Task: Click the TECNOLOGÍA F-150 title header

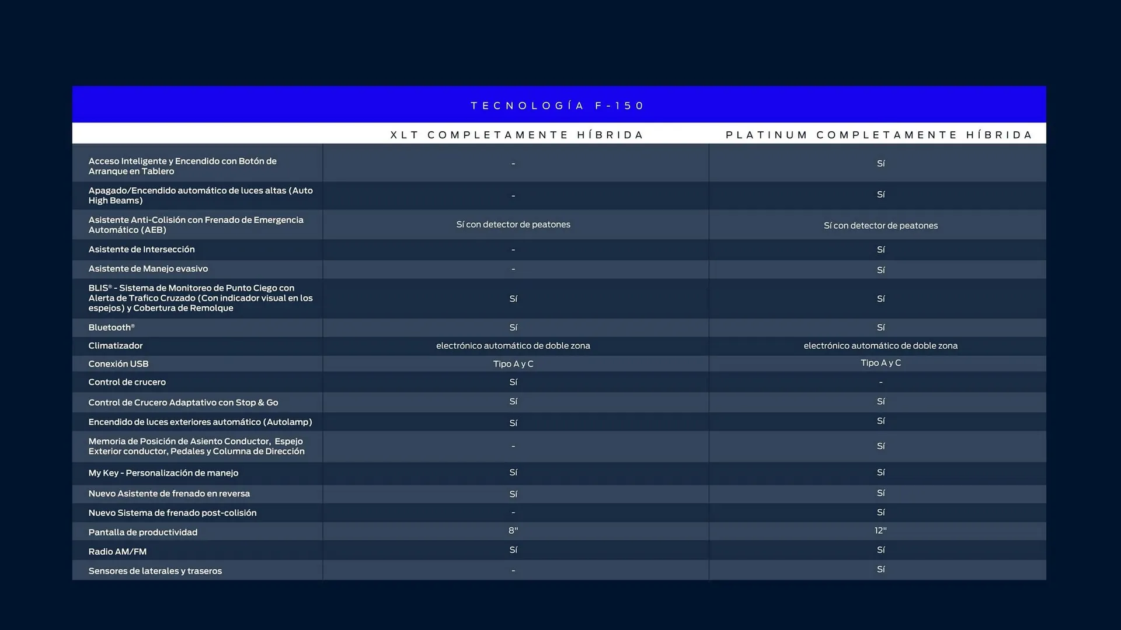Action: coord(557,106)
